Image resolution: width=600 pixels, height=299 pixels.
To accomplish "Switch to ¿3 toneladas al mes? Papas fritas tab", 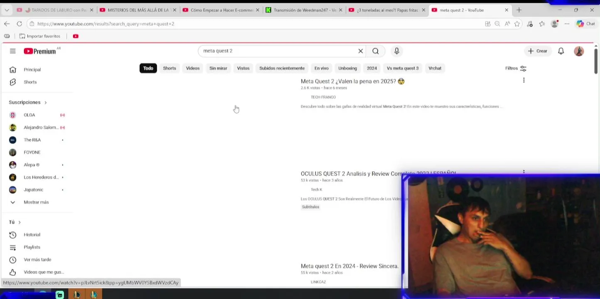I will point(387,10).
